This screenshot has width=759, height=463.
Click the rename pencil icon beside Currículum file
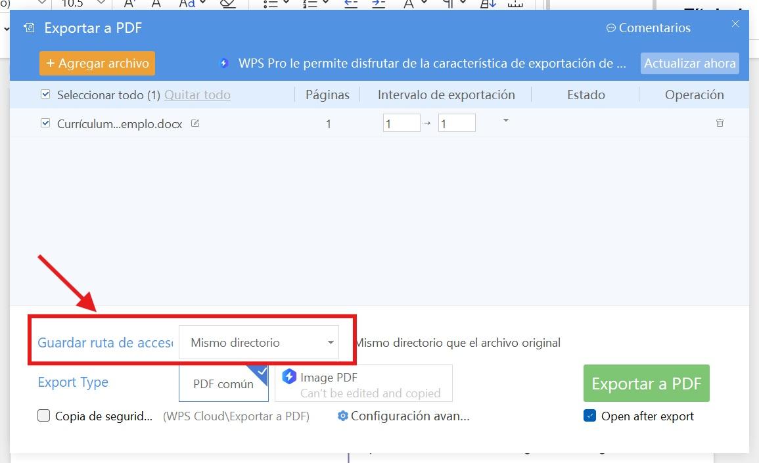tap(195, 123)
